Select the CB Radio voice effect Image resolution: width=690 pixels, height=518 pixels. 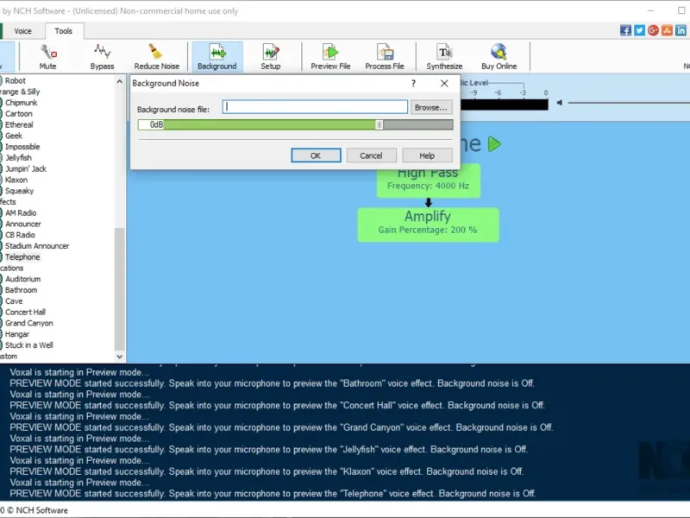pos(20,235)
